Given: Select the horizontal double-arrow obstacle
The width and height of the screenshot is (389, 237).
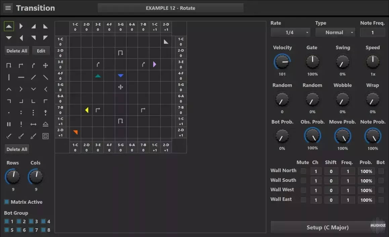Looking at the screenshot, I should tap(33, 124).
